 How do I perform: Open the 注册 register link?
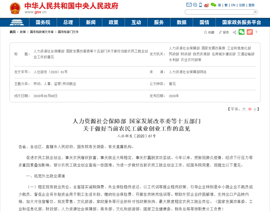[x=242, y=5]
